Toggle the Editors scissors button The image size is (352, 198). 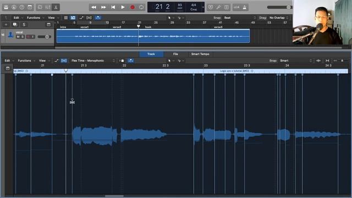tap(56, 7)
